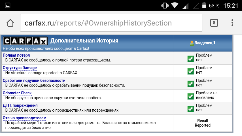Viewport: 242px width, 136px height.
Task: Open the tab switcher showing 8 tabs
Action: [214, 23]
